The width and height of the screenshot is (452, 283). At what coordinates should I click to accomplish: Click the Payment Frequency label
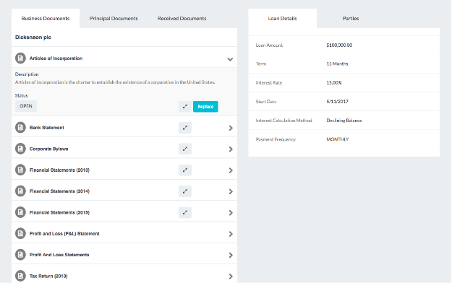point(276,139)
